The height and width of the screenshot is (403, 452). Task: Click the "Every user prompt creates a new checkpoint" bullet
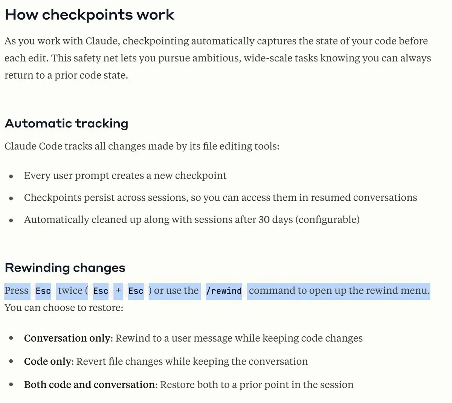click(125, 176)
